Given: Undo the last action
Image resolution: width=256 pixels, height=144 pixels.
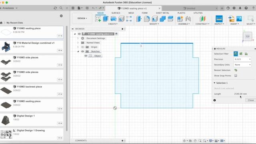Looking at the screenshot, I should (94, 8).
